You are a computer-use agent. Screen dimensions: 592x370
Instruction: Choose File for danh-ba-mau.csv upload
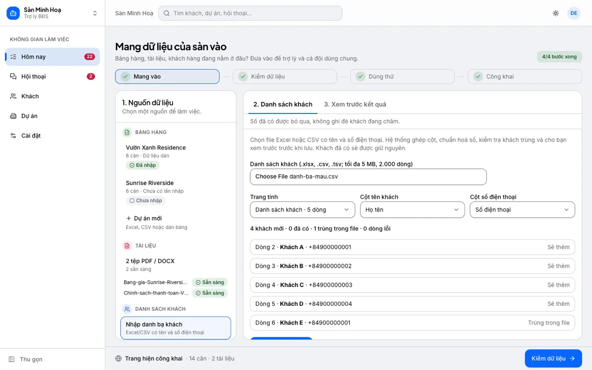tap(369, 177)
